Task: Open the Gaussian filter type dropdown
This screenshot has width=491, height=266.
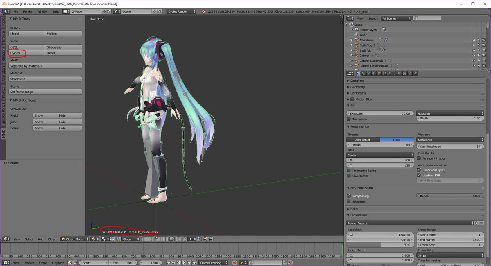Action: pyautogui.click(x=450, y=113)
